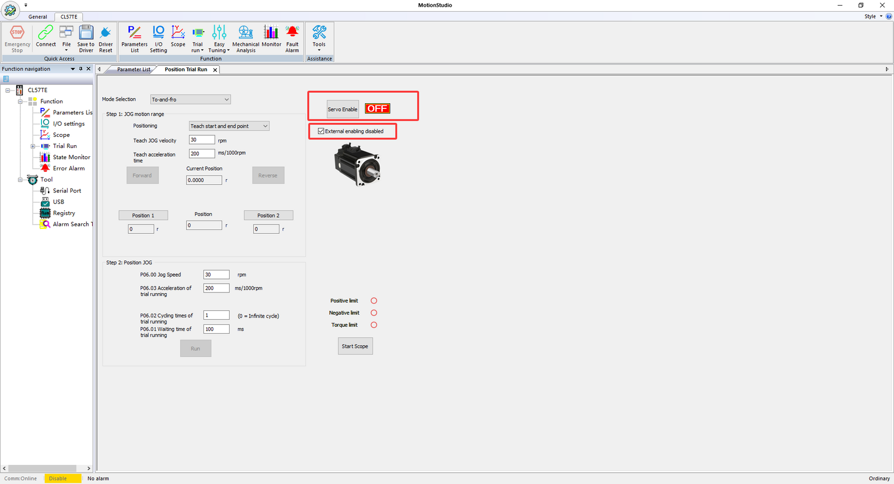Image resolution: width=894 pixels, height=484 pixels.
Task: Switch to the CL57TE ribbon tab
Action: pyautogui.click(x=69, y=17)
